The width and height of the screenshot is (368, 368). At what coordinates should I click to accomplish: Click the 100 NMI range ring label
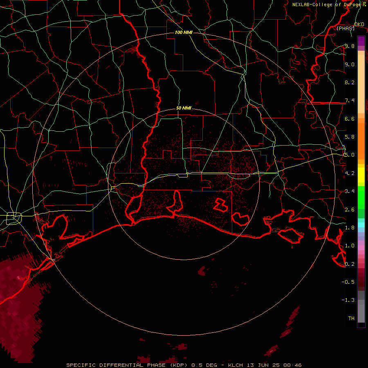pos(184,32)
